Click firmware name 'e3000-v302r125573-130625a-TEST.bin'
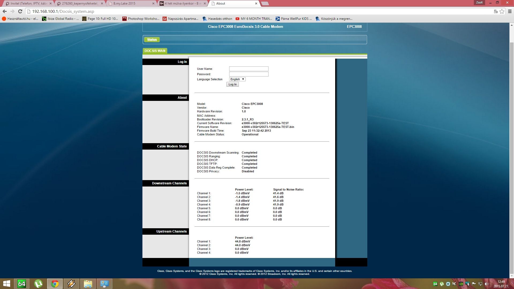514x289 pixels. (x=268, y=127)
